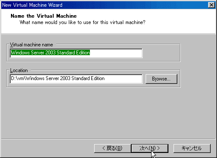This screenshot has height=158, width=217.
Task: Click the Location path input field
Action: click(x=76, y=79)
